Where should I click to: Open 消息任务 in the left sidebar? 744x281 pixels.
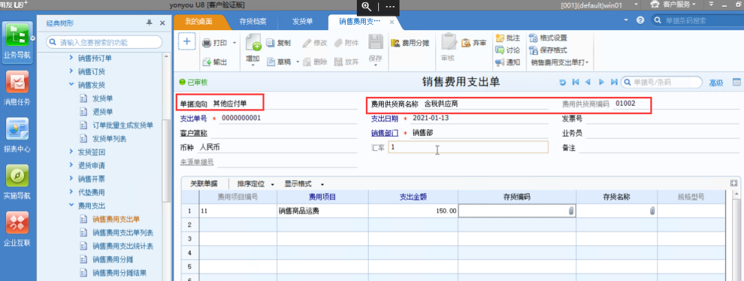click(17, 89)
